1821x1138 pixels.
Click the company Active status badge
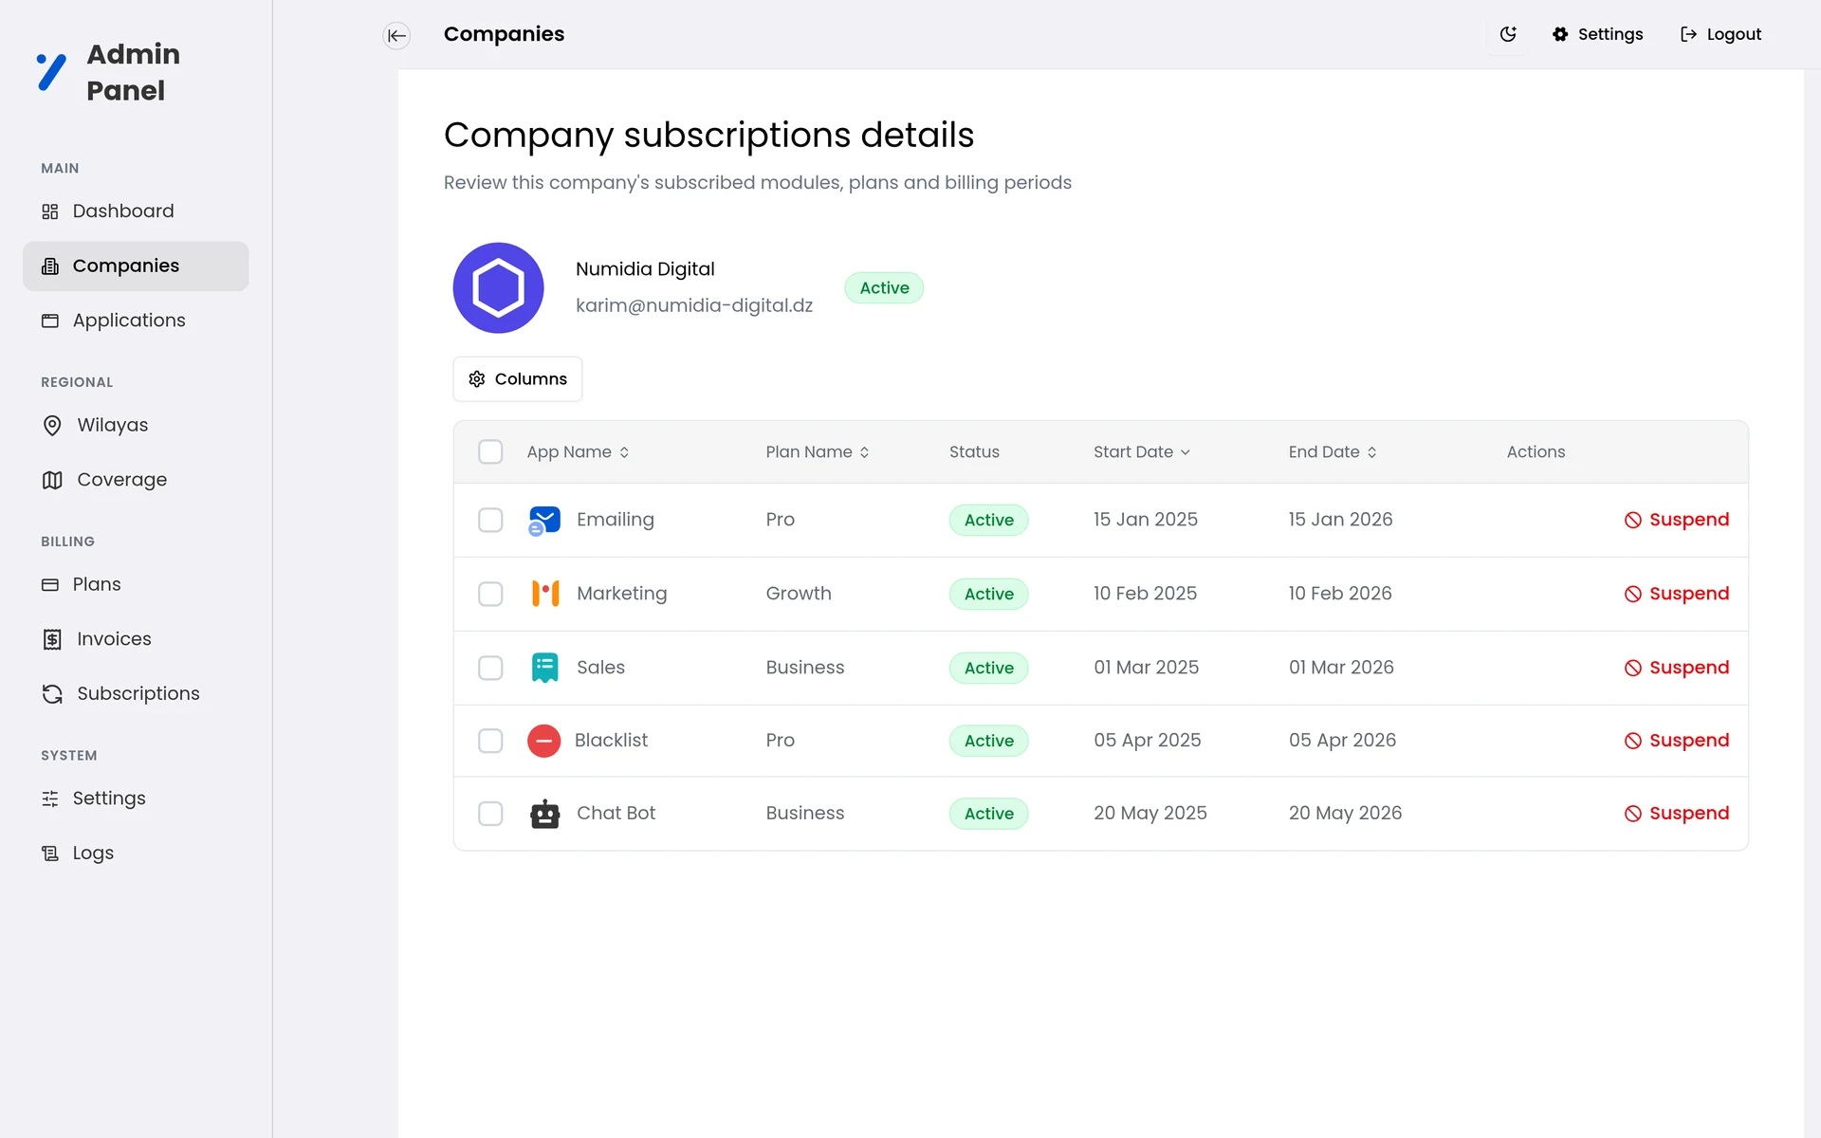pos(884,288)
